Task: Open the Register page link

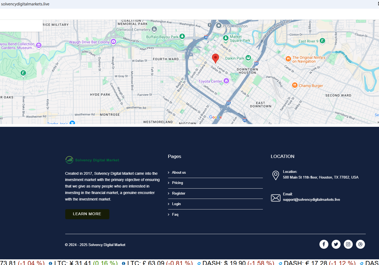Action: tap(178, 193)
